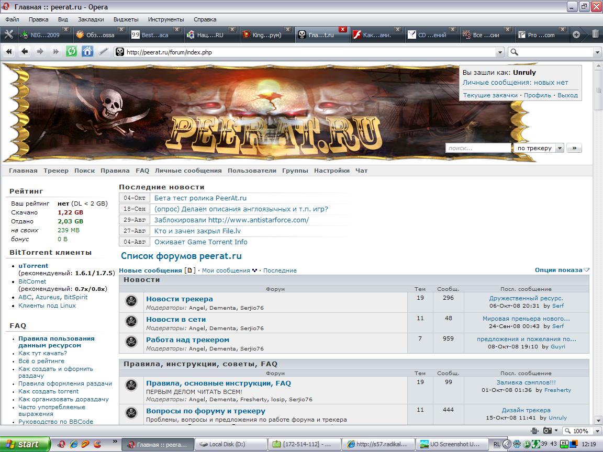Open news 'Бета тест ролика PeerAt.ru'
The height and width of the screenshot is (452, 603).
coord(200,198)
